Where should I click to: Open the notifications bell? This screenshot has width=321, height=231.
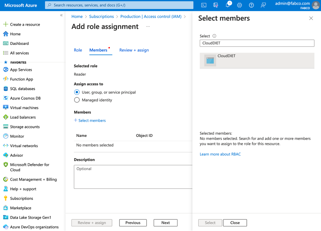tap(227, 5)
